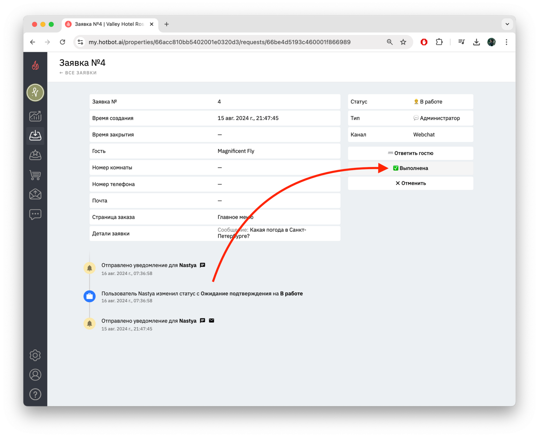This screenshot has width=539, height=437.
Task: Click the status change log entry text
Action: coord(202,293)
